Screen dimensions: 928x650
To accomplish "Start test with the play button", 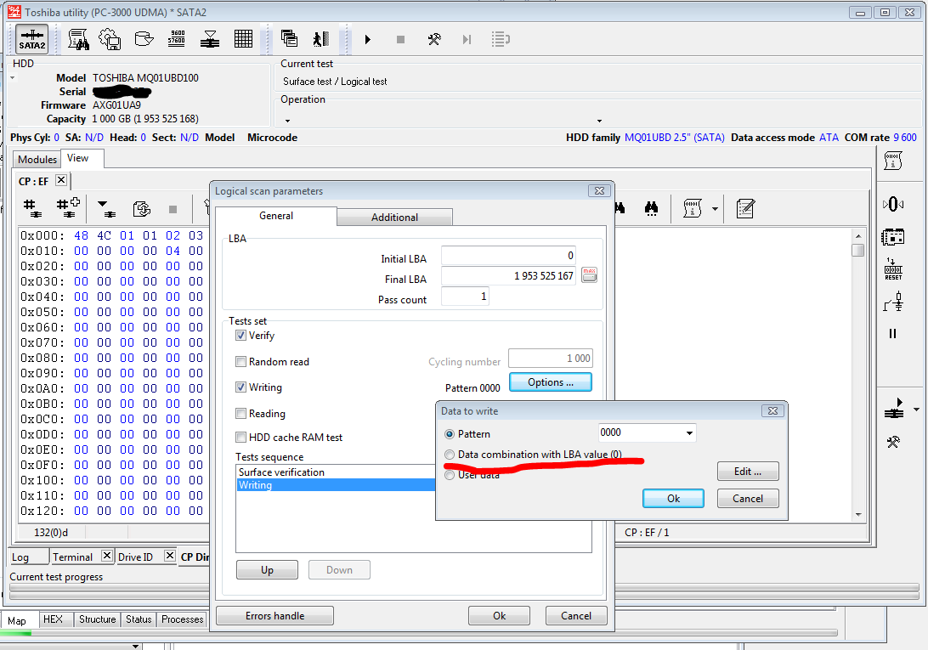I will point(367,40).
